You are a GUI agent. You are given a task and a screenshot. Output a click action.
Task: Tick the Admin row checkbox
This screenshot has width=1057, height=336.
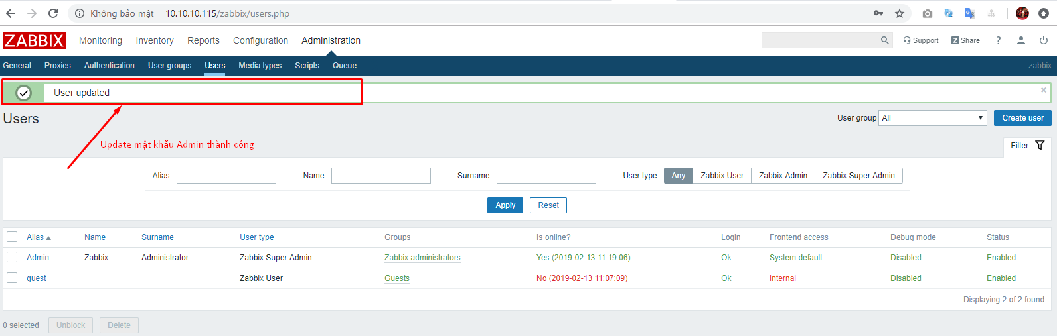(12, 257)
